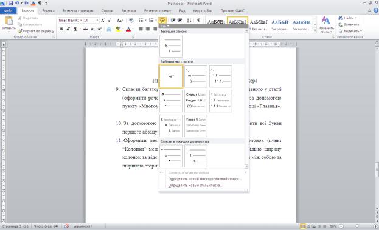Click the Align Left icon

coord(141,29)
